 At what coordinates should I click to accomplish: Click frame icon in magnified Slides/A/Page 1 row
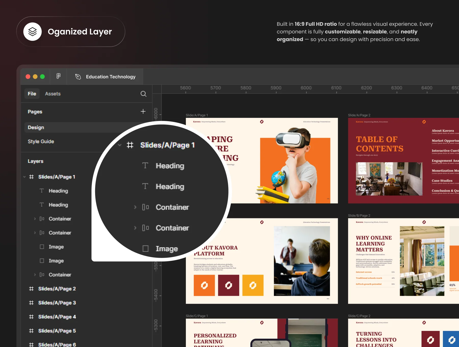(x=130, y=145)
